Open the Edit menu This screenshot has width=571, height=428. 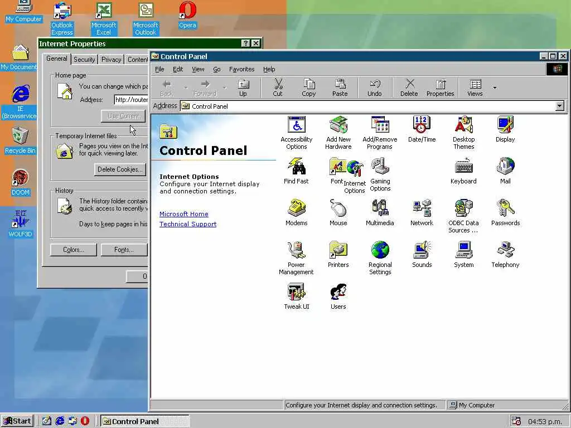point(178,69)
